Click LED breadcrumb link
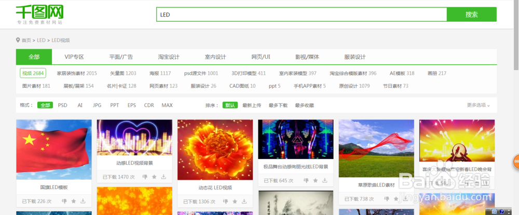Image resolution: width=519 pixels, height=215 pixels. pyautogui.click(x=41, y=40)
